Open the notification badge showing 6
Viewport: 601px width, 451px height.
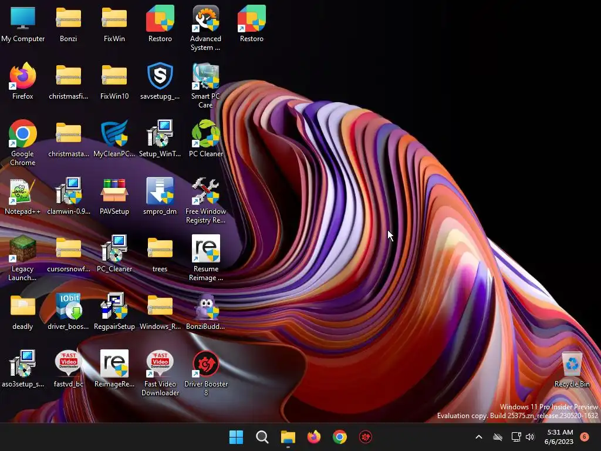click(x=585, y=436)
